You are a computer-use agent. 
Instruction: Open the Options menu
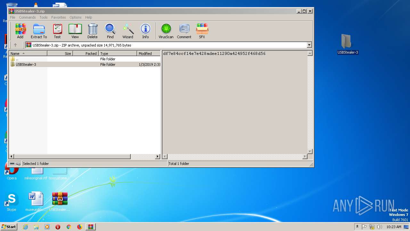click(x=76, y=17)
